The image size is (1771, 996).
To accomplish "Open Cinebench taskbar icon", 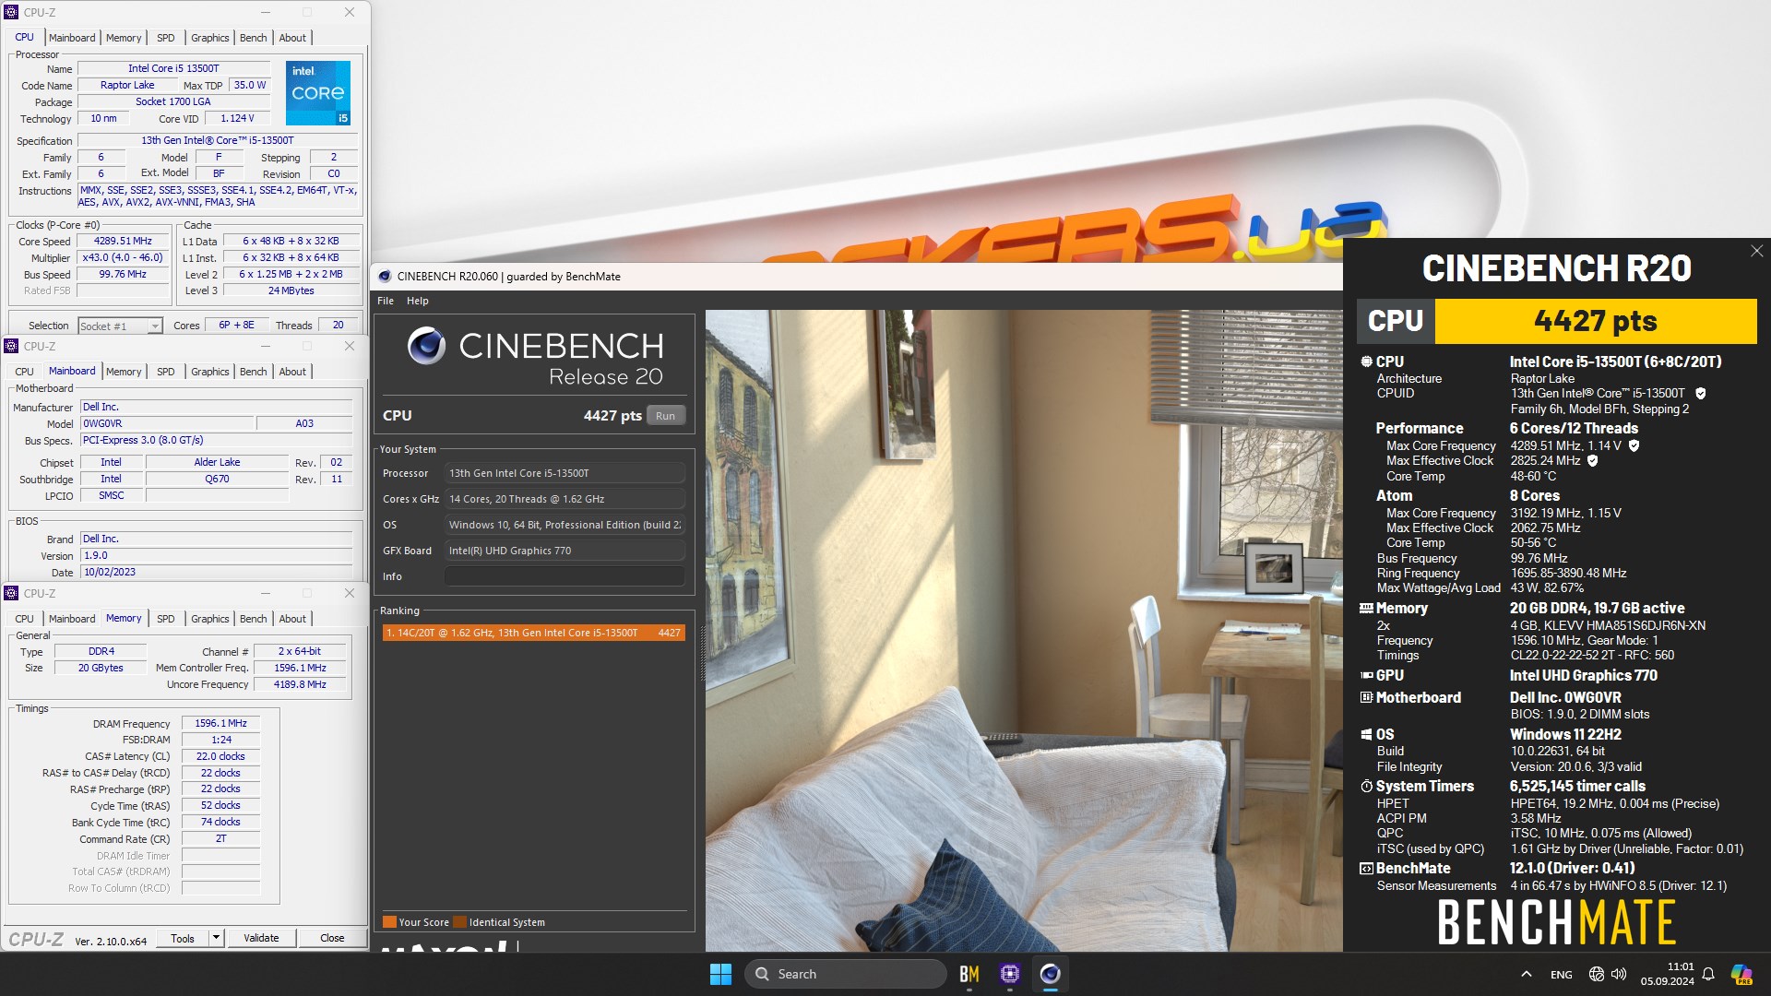I will click(x=1050, y=974).
